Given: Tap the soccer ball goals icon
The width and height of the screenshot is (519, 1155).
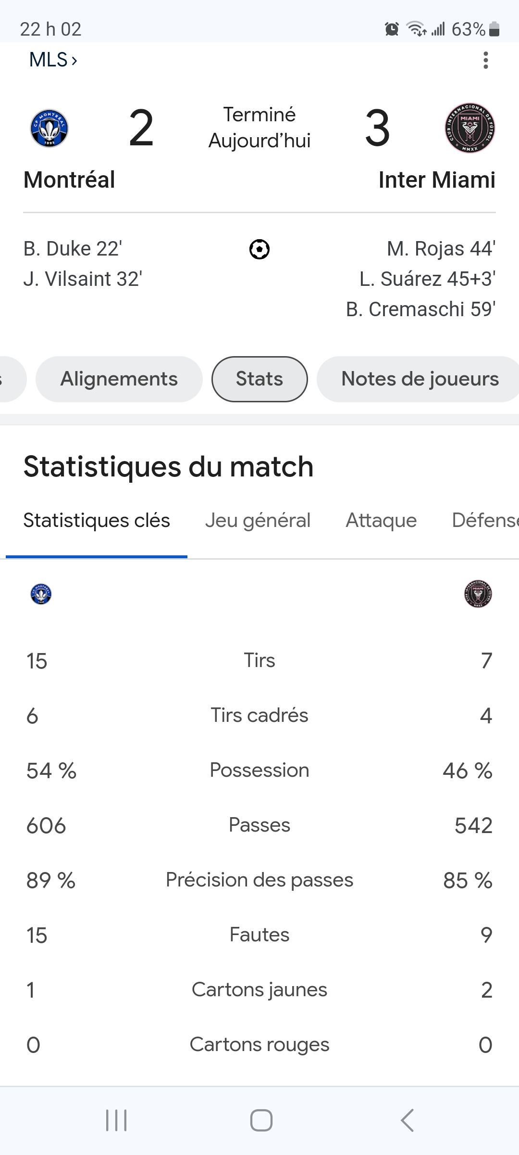Looking at the screenshot, I should click(x=259, y=249).
